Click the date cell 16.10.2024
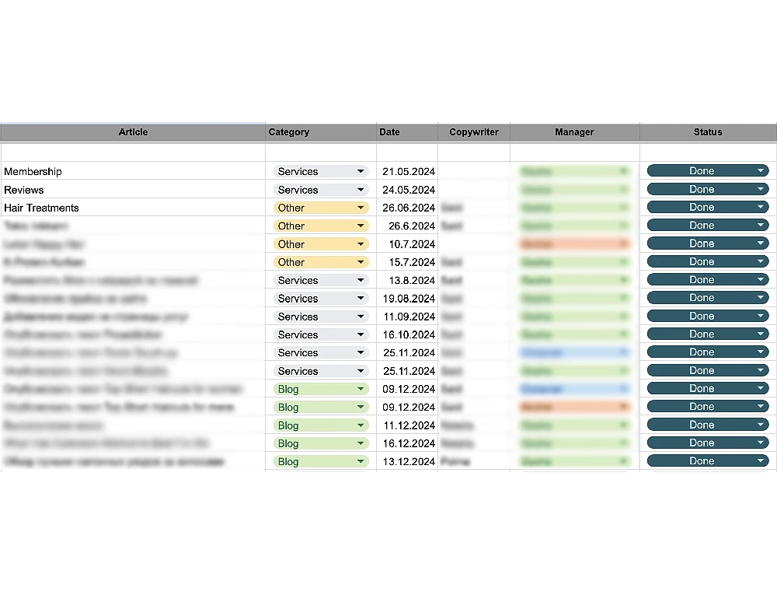Screen dimensions: 777x595 coord(407,334)
